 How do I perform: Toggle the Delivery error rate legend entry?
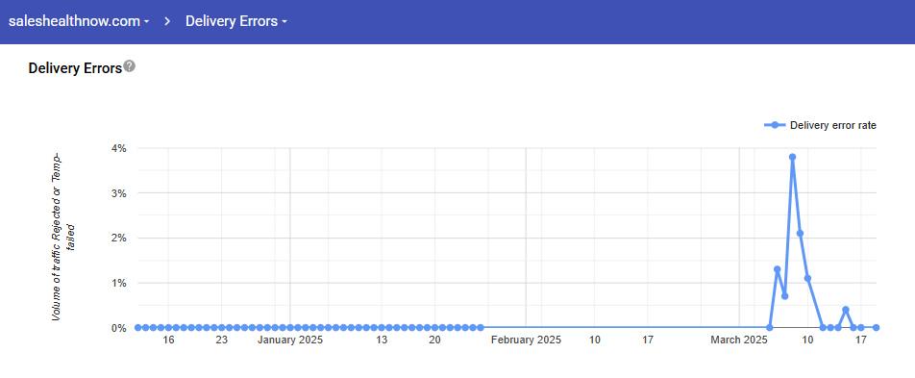click(820, 125)
